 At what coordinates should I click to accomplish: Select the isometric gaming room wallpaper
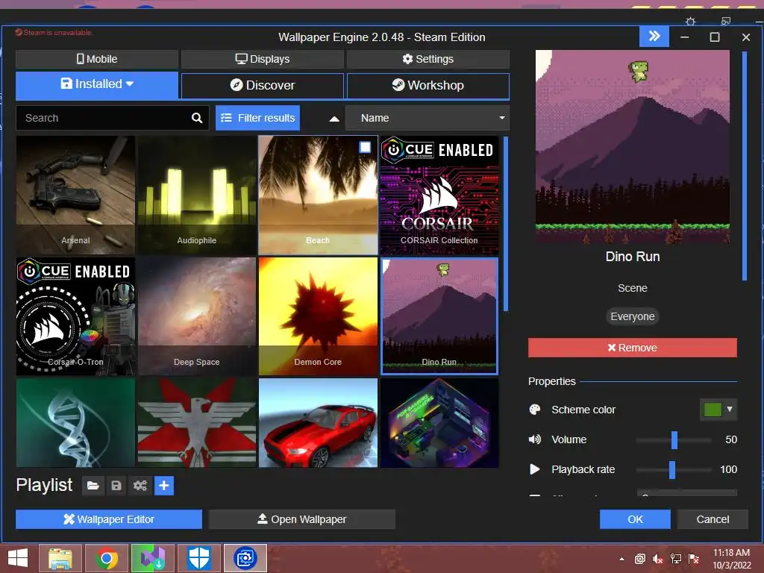point(439,423)
